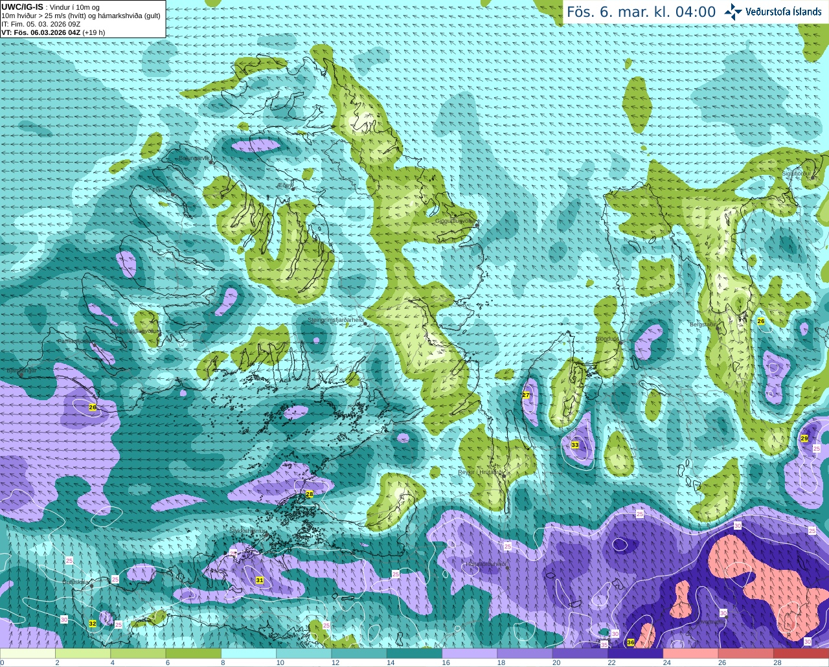The height and width of the screenshot is (667, 829).
Task: Click the 10m hviður > 25 m/s description line
Action: click(81, 16)
